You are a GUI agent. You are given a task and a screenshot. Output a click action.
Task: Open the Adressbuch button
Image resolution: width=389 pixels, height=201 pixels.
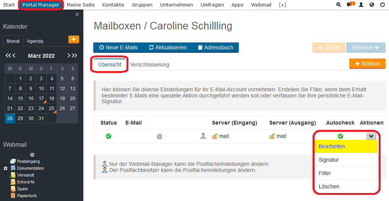pos(216,47)
